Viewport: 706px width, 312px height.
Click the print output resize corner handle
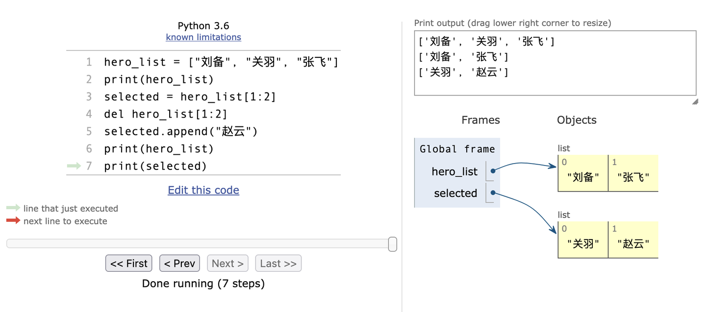695,101
